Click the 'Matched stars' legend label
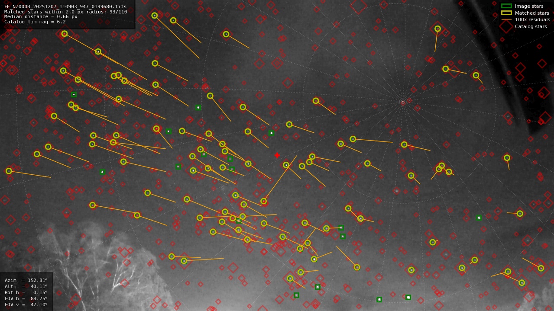 [532, 13]
